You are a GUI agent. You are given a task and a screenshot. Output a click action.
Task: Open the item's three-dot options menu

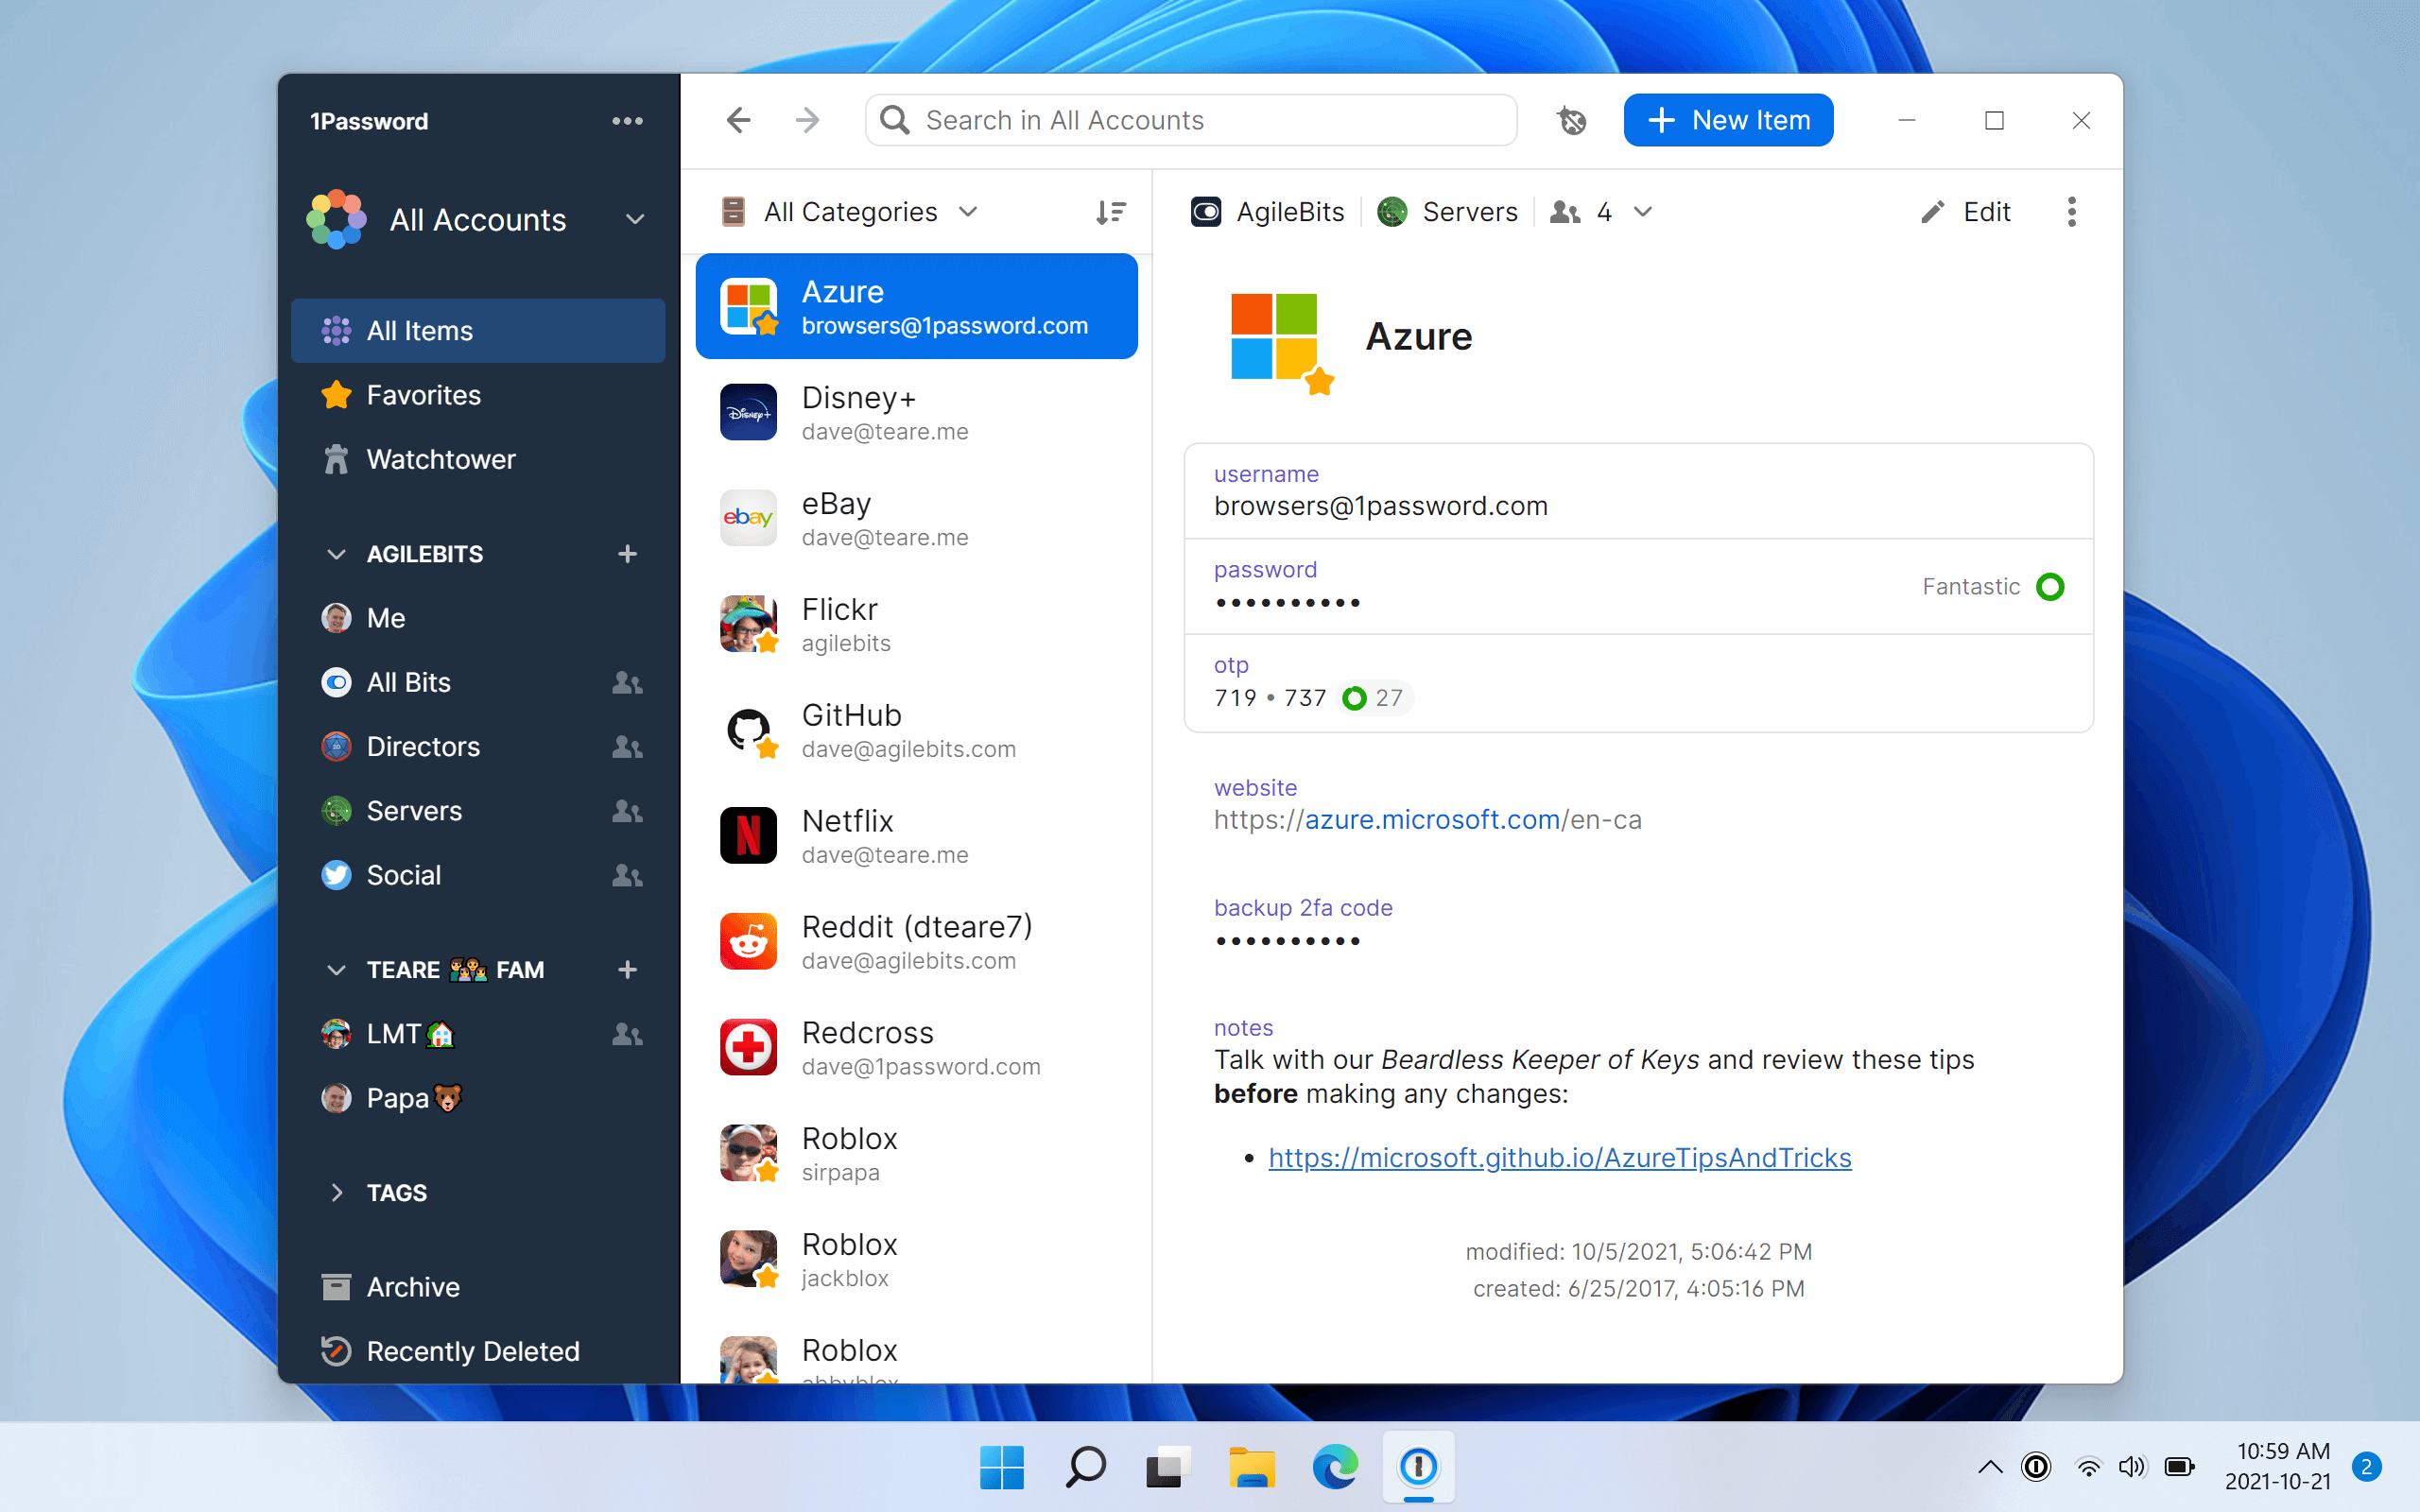[x=2071, y=211]
